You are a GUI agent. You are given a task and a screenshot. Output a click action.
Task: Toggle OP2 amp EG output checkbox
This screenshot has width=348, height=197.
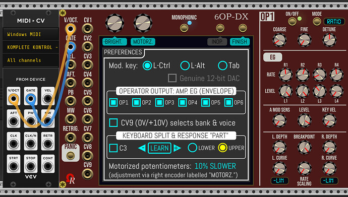(136, 103)
